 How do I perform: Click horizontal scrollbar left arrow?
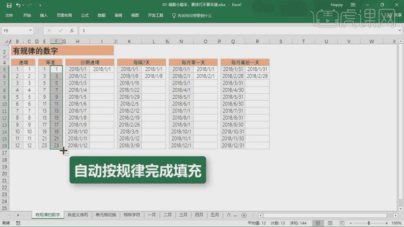pyautogui.click(x=260, y=215)
